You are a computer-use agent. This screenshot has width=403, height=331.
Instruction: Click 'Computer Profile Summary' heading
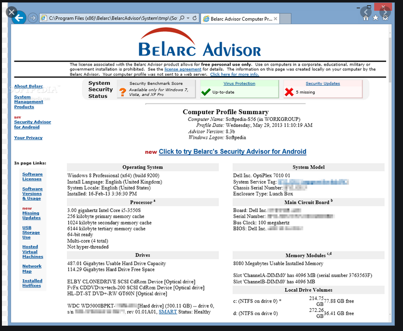click(226, 112)
